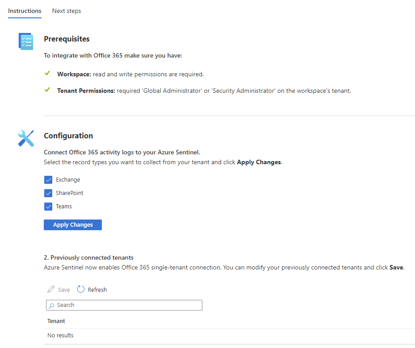Switch to the Instructions tab
The image size is (415, 348).
25,11
